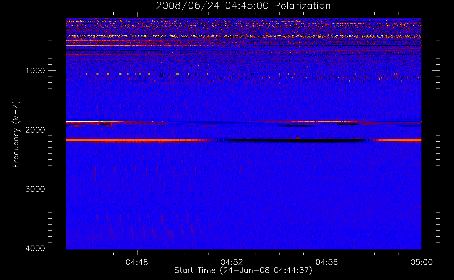Click the 4000 frequency tick label
The width and height of the screenshot is (454, 280).
point(35,248)
